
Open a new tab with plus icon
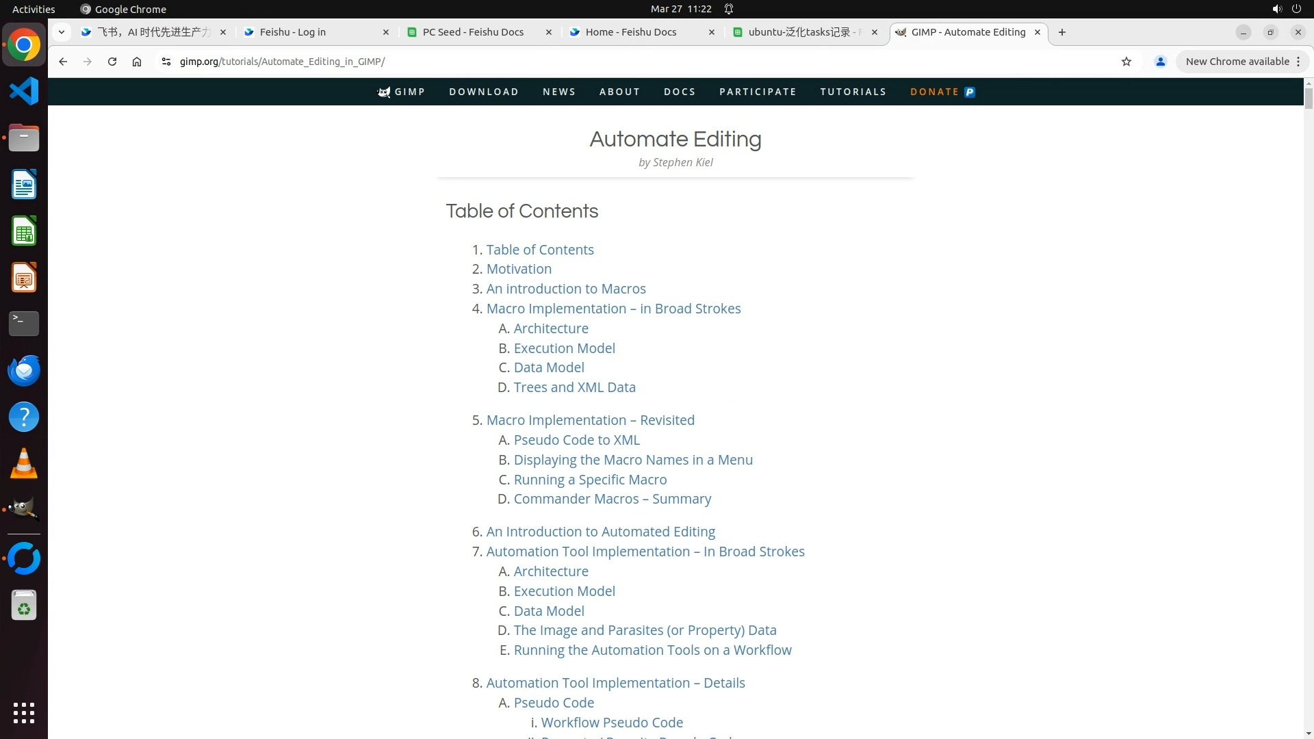click(x=1062, y=32)
